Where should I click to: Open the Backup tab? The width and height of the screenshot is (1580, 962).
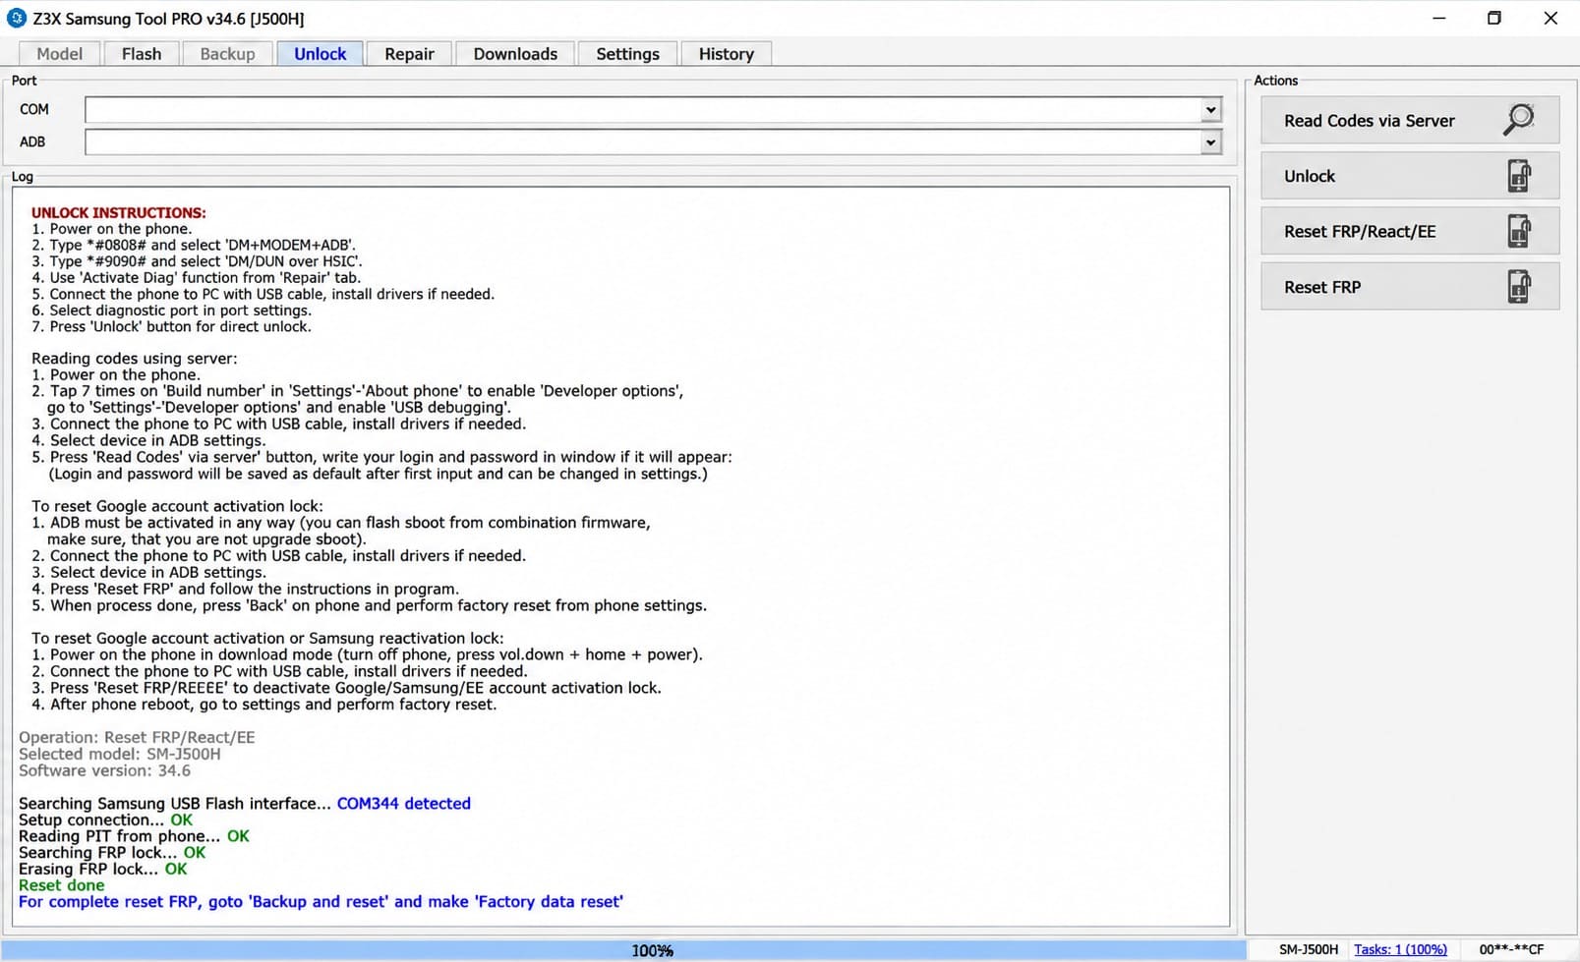[x=227, y=54]
